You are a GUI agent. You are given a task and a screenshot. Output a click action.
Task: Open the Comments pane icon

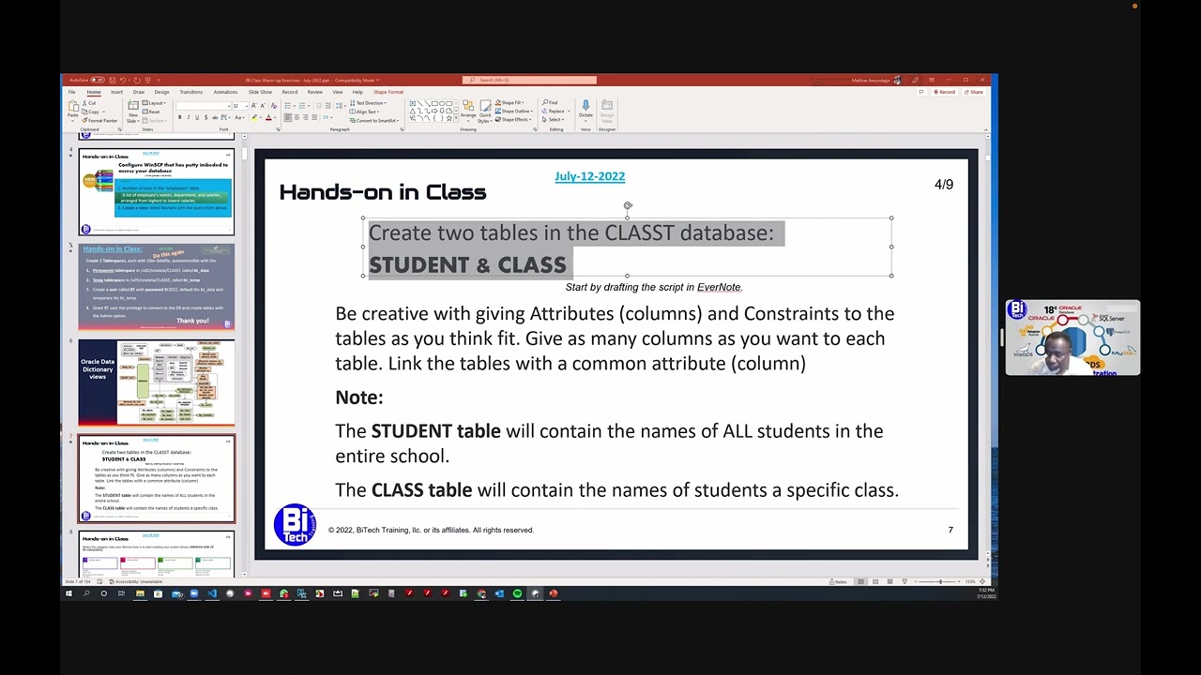[x=921, y=92]
